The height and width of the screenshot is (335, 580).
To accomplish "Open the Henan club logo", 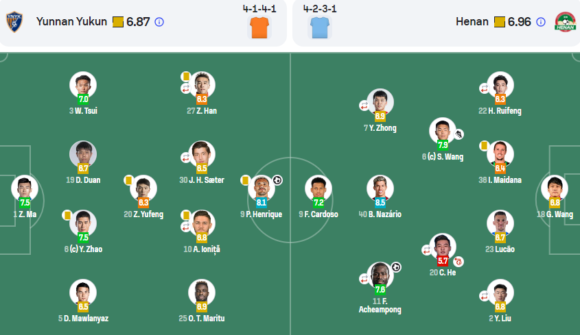I will click(x=565, y=22).
